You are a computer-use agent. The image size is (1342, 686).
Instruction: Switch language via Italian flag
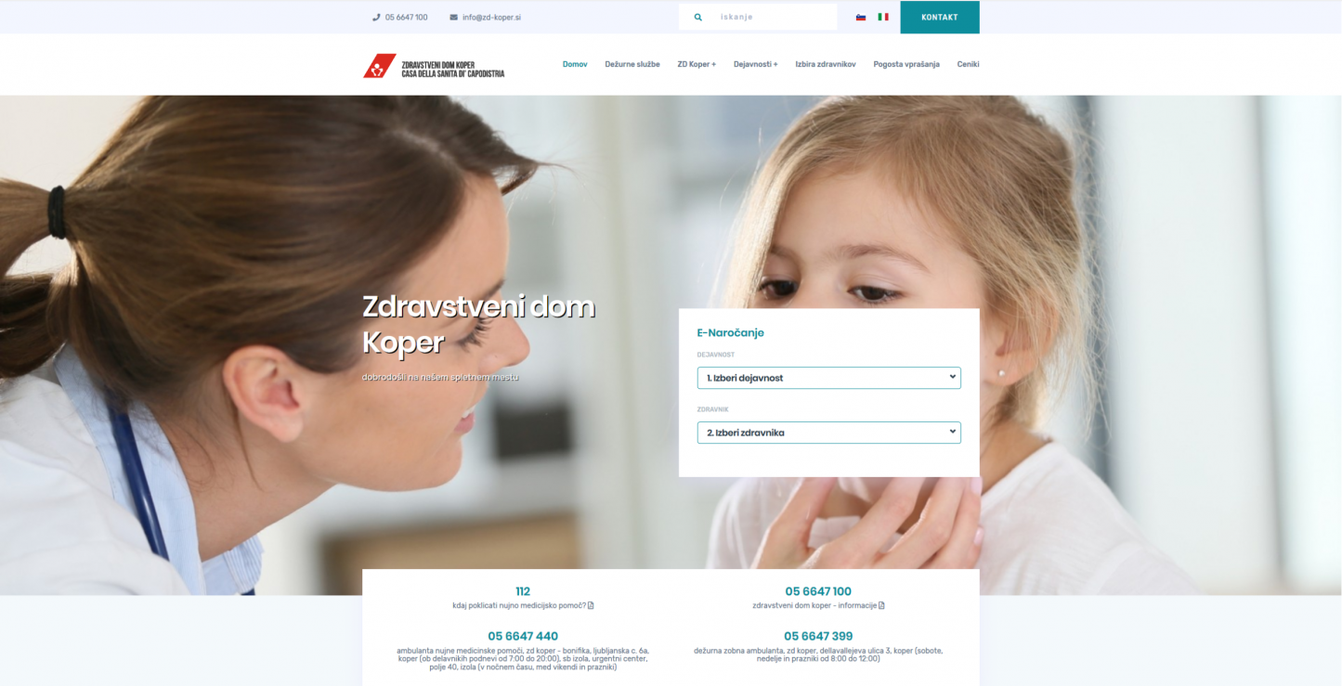pos(883,17)
